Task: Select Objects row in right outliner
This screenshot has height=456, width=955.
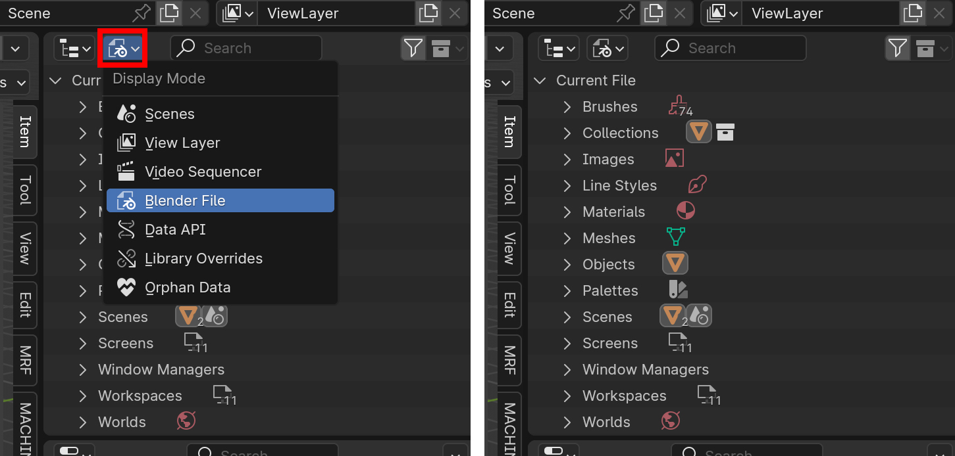Action: [x=741, y=264]
